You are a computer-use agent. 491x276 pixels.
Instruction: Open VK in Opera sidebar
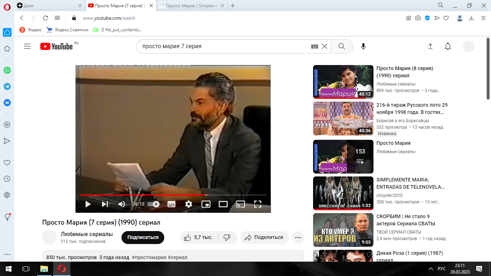(x=7, y=103)
